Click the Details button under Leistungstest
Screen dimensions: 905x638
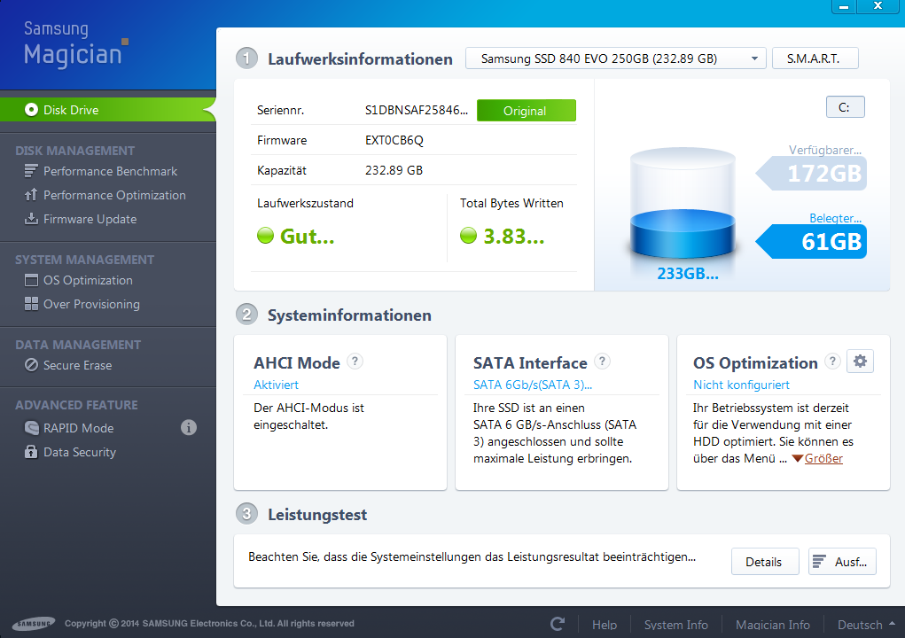[x=765, y=561]
